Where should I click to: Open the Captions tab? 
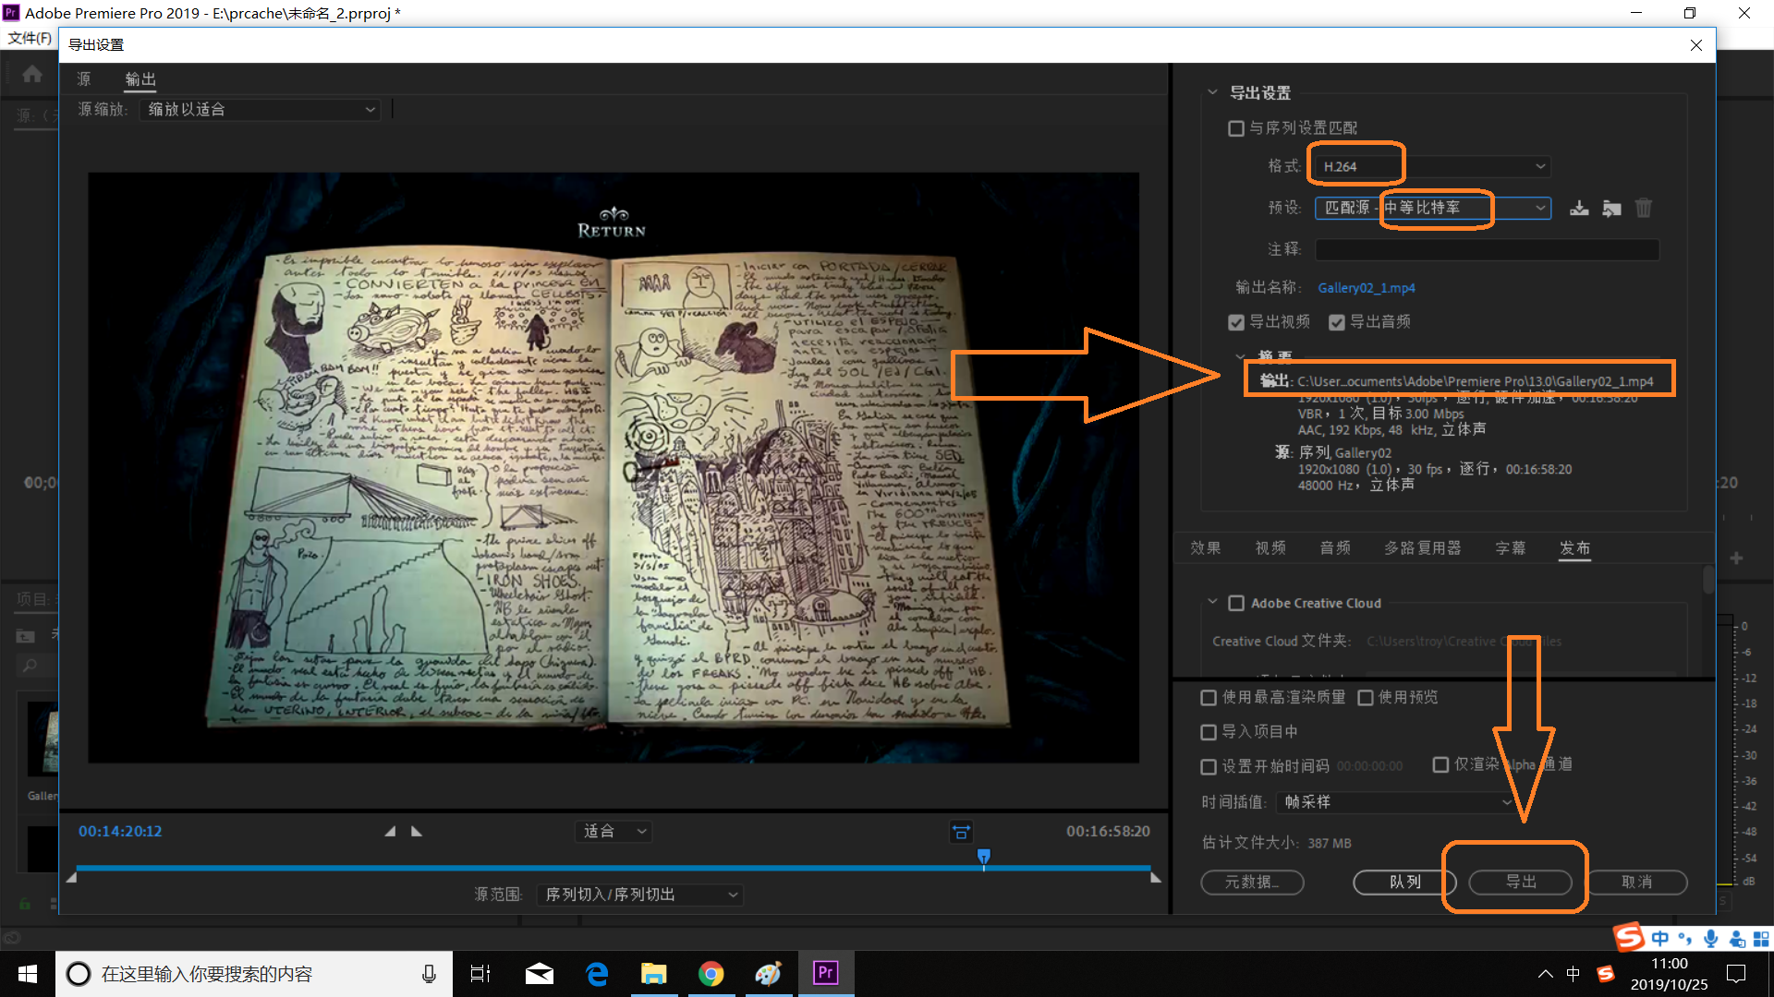click(x=1511, y=548)
